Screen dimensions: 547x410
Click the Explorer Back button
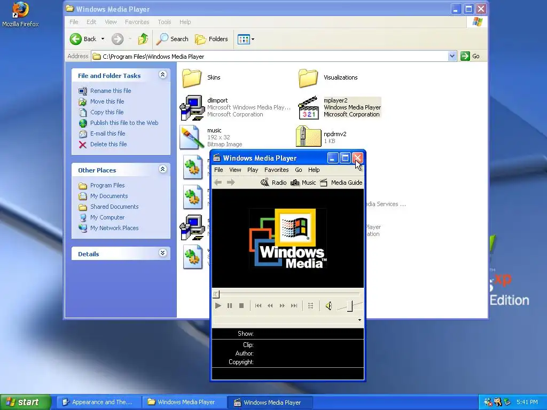pyautogui.click(x=84, y=39)
